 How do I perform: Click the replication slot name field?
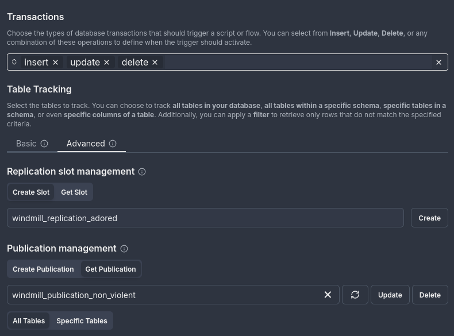tap(205, 218)
